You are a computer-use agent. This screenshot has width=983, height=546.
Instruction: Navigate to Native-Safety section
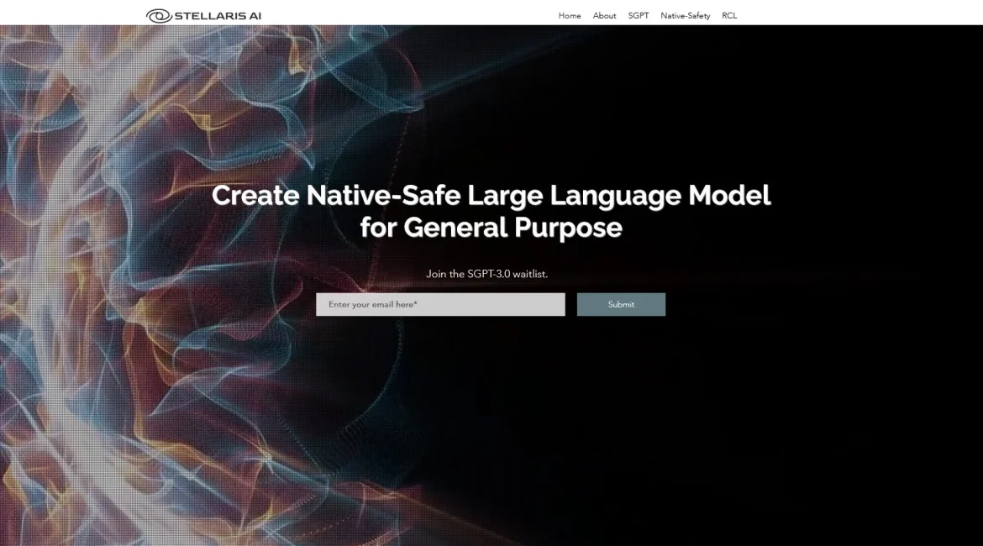point(686,16)
